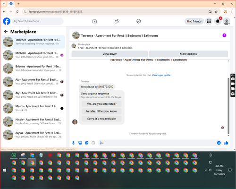Open the recorder settings gear
Image resolution: width=236 pixels, height=189 pixels.
coord(233,94)
